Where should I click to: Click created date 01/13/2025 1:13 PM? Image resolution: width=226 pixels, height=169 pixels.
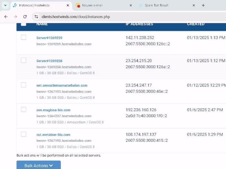(x=206, y=38)
